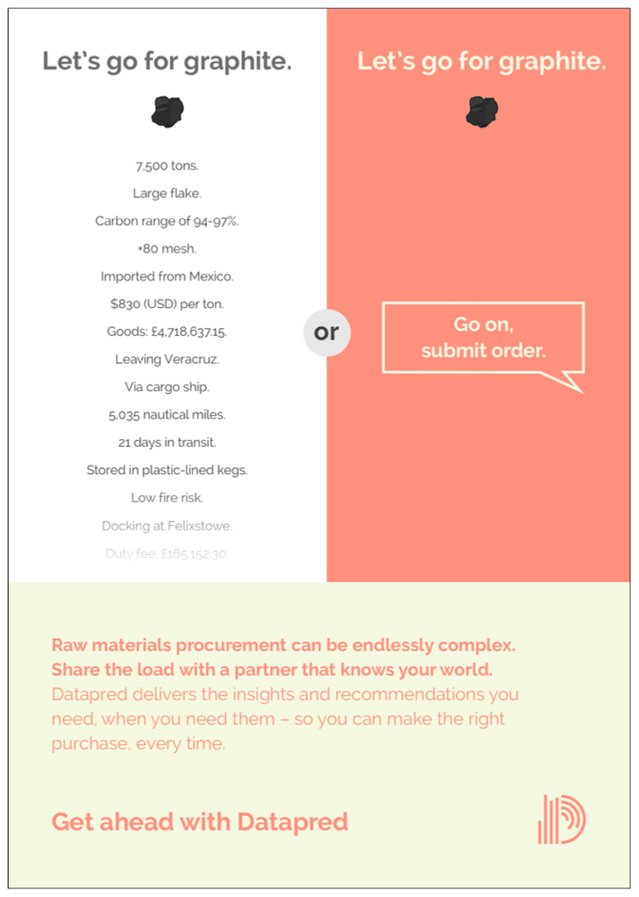Viewport: 639px width, 897px height.
Task: Click the "Carbon range of 94-97%." line
Action: click(167, 221)
